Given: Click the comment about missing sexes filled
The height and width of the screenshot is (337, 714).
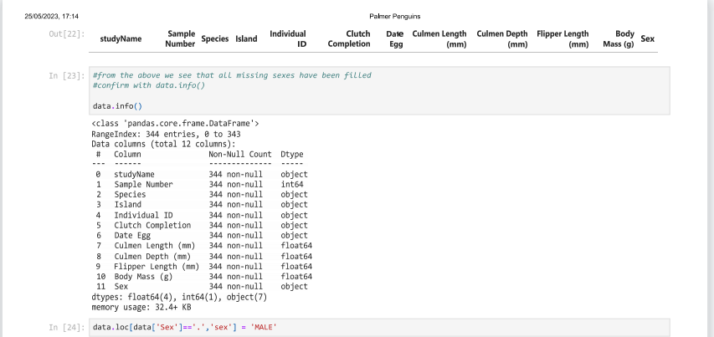Looking at the screenshot, I should point(232,75).
